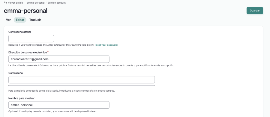Focus the new Contraseña field

point(82,80)
